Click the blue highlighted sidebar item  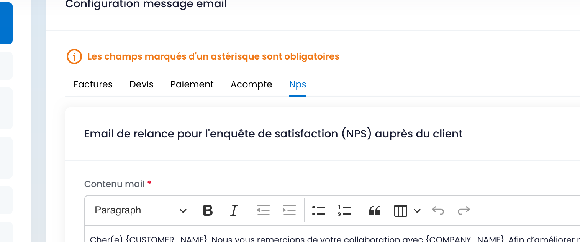pos(6,23)
